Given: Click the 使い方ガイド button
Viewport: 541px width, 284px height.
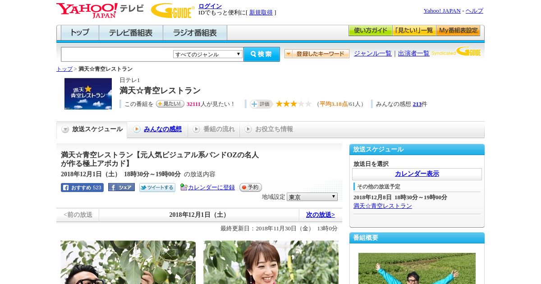Looking at the screenshot, I should pos(370,31).
